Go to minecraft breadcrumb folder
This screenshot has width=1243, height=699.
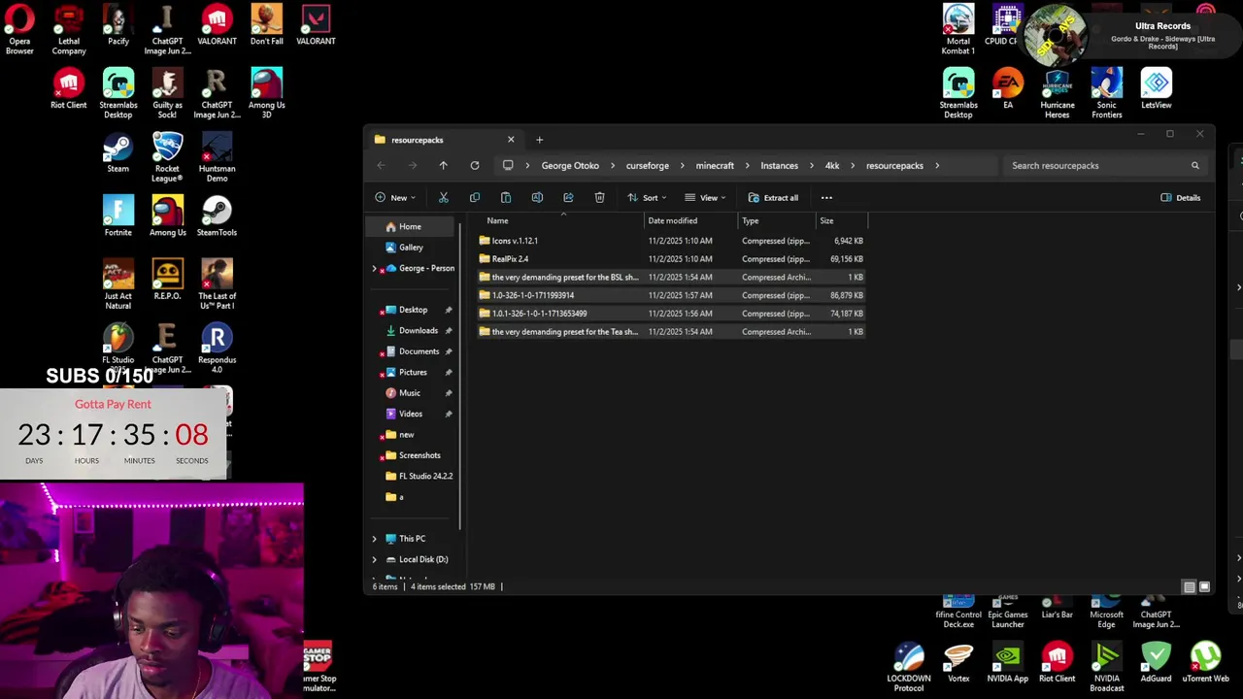point(715,166)
